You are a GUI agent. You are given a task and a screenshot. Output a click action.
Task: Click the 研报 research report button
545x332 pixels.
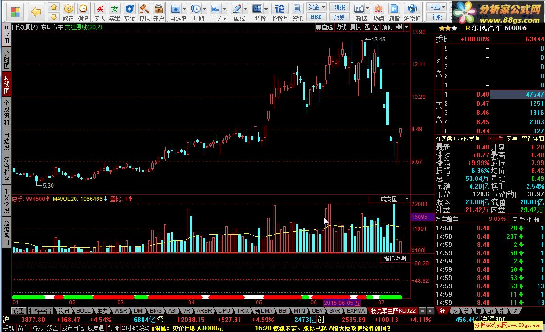(x=339, y=7)
